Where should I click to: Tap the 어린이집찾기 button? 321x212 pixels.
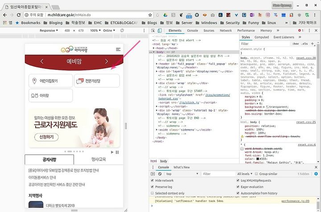tap(51, 81)
